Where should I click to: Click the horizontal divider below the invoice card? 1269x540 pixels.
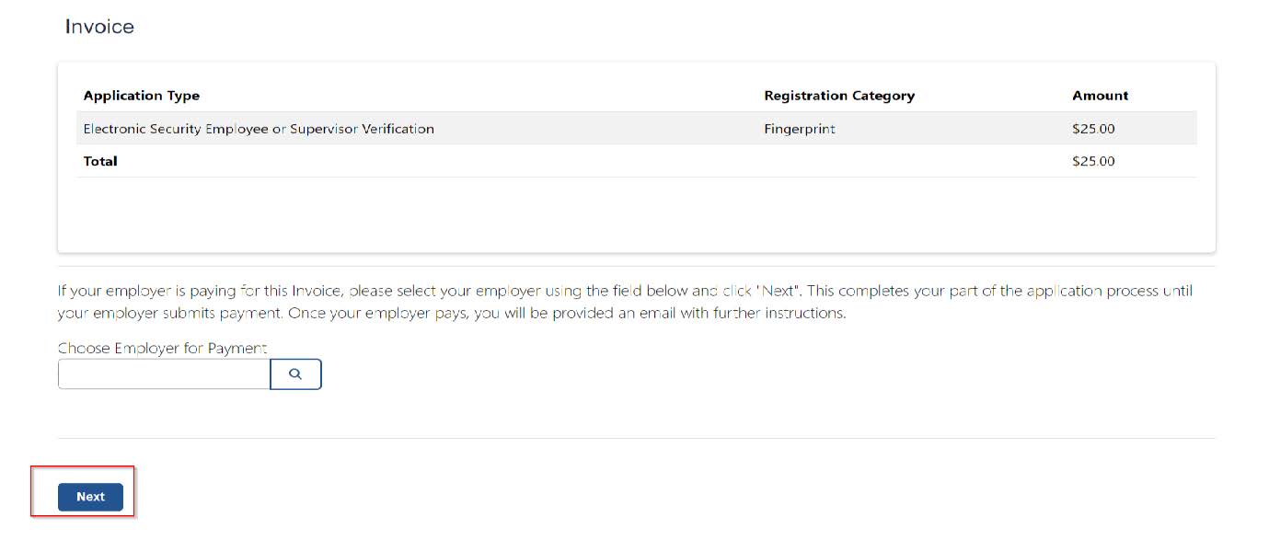tap(635, 266)
